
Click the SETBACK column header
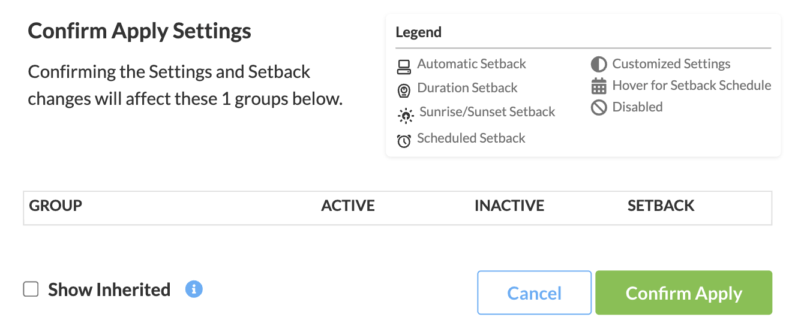click(x=661, y=206)
